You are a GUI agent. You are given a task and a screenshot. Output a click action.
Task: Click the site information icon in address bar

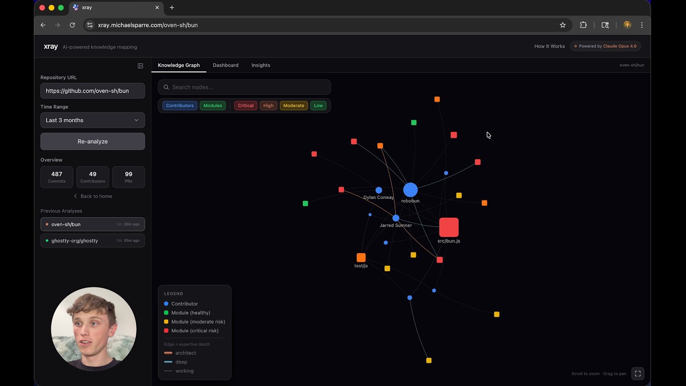pyautogui.click(x=90, y=25)
